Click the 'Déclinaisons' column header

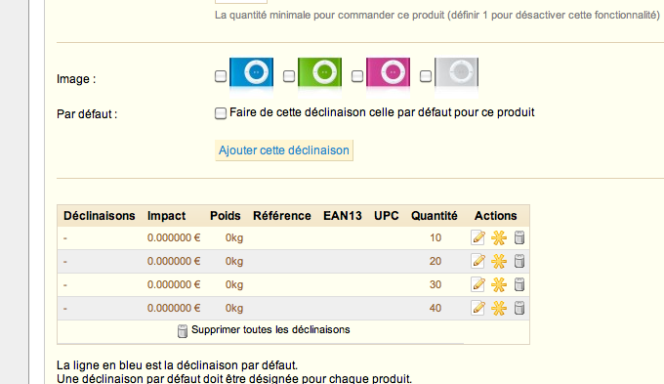pos(100,216)
